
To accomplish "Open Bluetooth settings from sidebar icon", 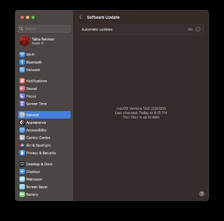I will [22, 62].
